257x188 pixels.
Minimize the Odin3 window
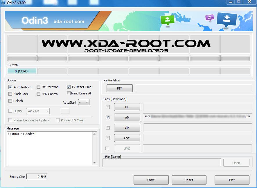coord(231,2)
